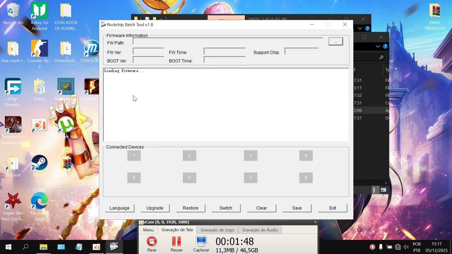Image resolution: width=452 pixels, height=254 pixels.
Task: Switch the Explorer window to large icons view
Action: click(383, 190)
